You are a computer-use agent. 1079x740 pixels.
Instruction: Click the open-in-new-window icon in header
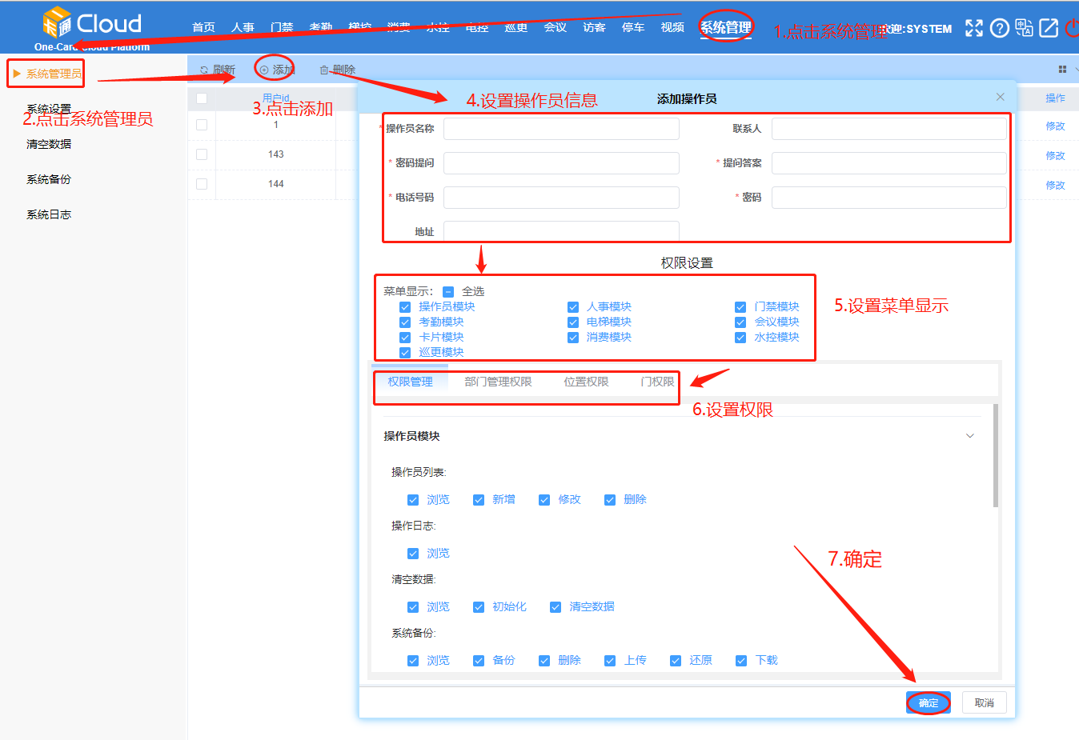[1049, 28]
